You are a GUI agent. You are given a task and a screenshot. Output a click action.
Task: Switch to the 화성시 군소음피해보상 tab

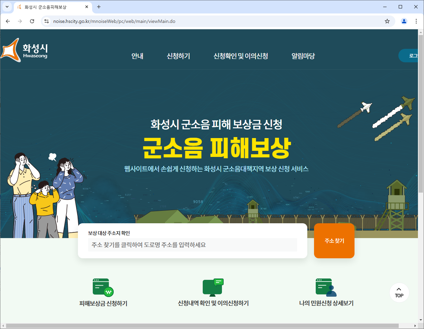point(51,7)
